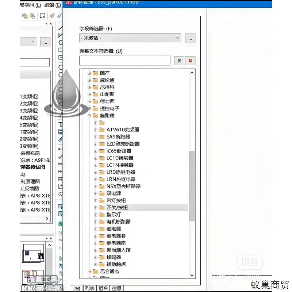Select the EZD塑壳断路器 folder row
The height and width of the screenshot is (292, 292).
[x=123, y=144]
